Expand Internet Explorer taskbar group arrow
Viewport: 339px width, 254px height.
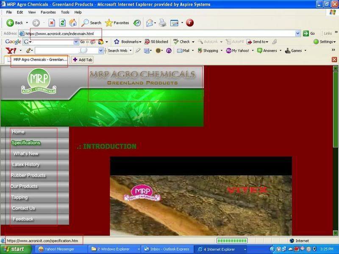245,249
